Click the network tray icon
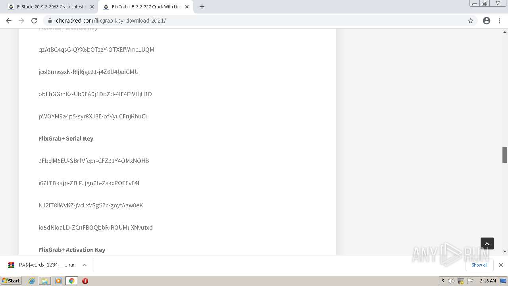This screenshot has width=508, height=286. [461, 281]
